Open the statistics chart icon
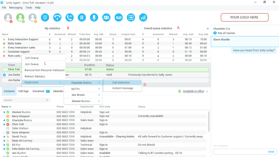This screenshot has width=279, height=157. point(143,18)
